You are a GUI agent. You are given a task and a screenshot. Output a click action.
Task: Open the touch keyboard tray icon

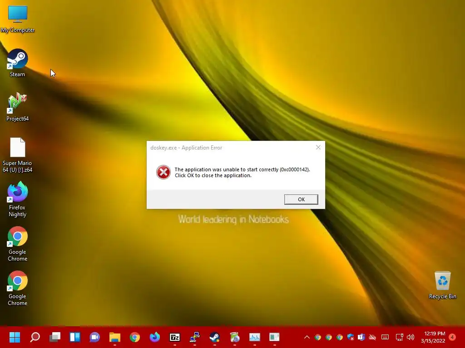click(x=385, y=337)
